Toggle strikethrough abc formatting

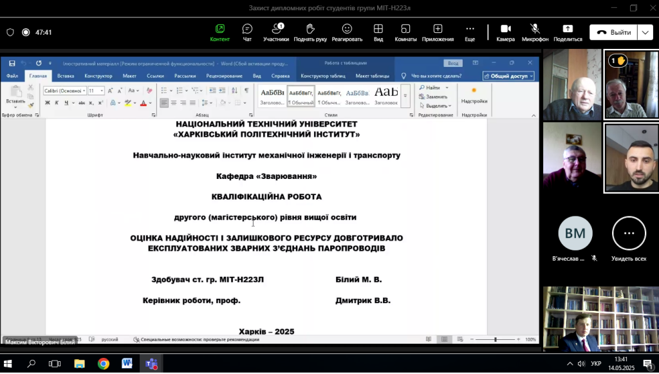pos(82,102)
